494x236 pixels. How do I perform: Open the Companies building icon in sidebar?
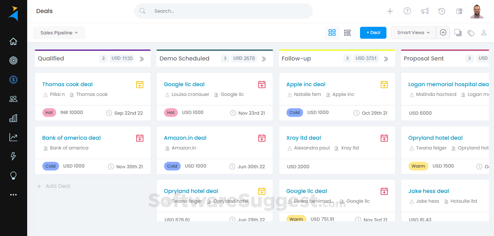click(13, 118)
